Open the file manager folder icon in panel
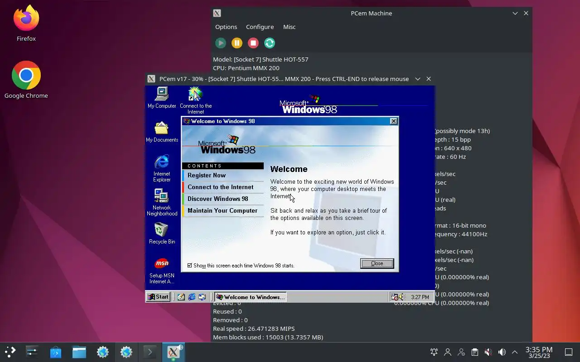 (79, 352)
